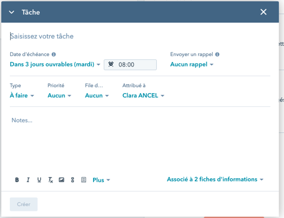
Task: Click the 08:00 time input field
Action: [x=130, y=65]
